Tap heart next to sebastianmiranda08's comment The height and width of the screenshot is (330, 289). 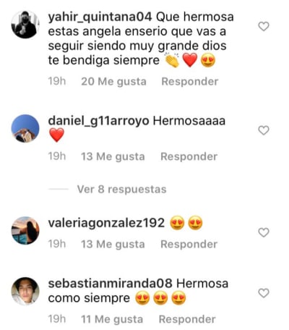[264, 293]
